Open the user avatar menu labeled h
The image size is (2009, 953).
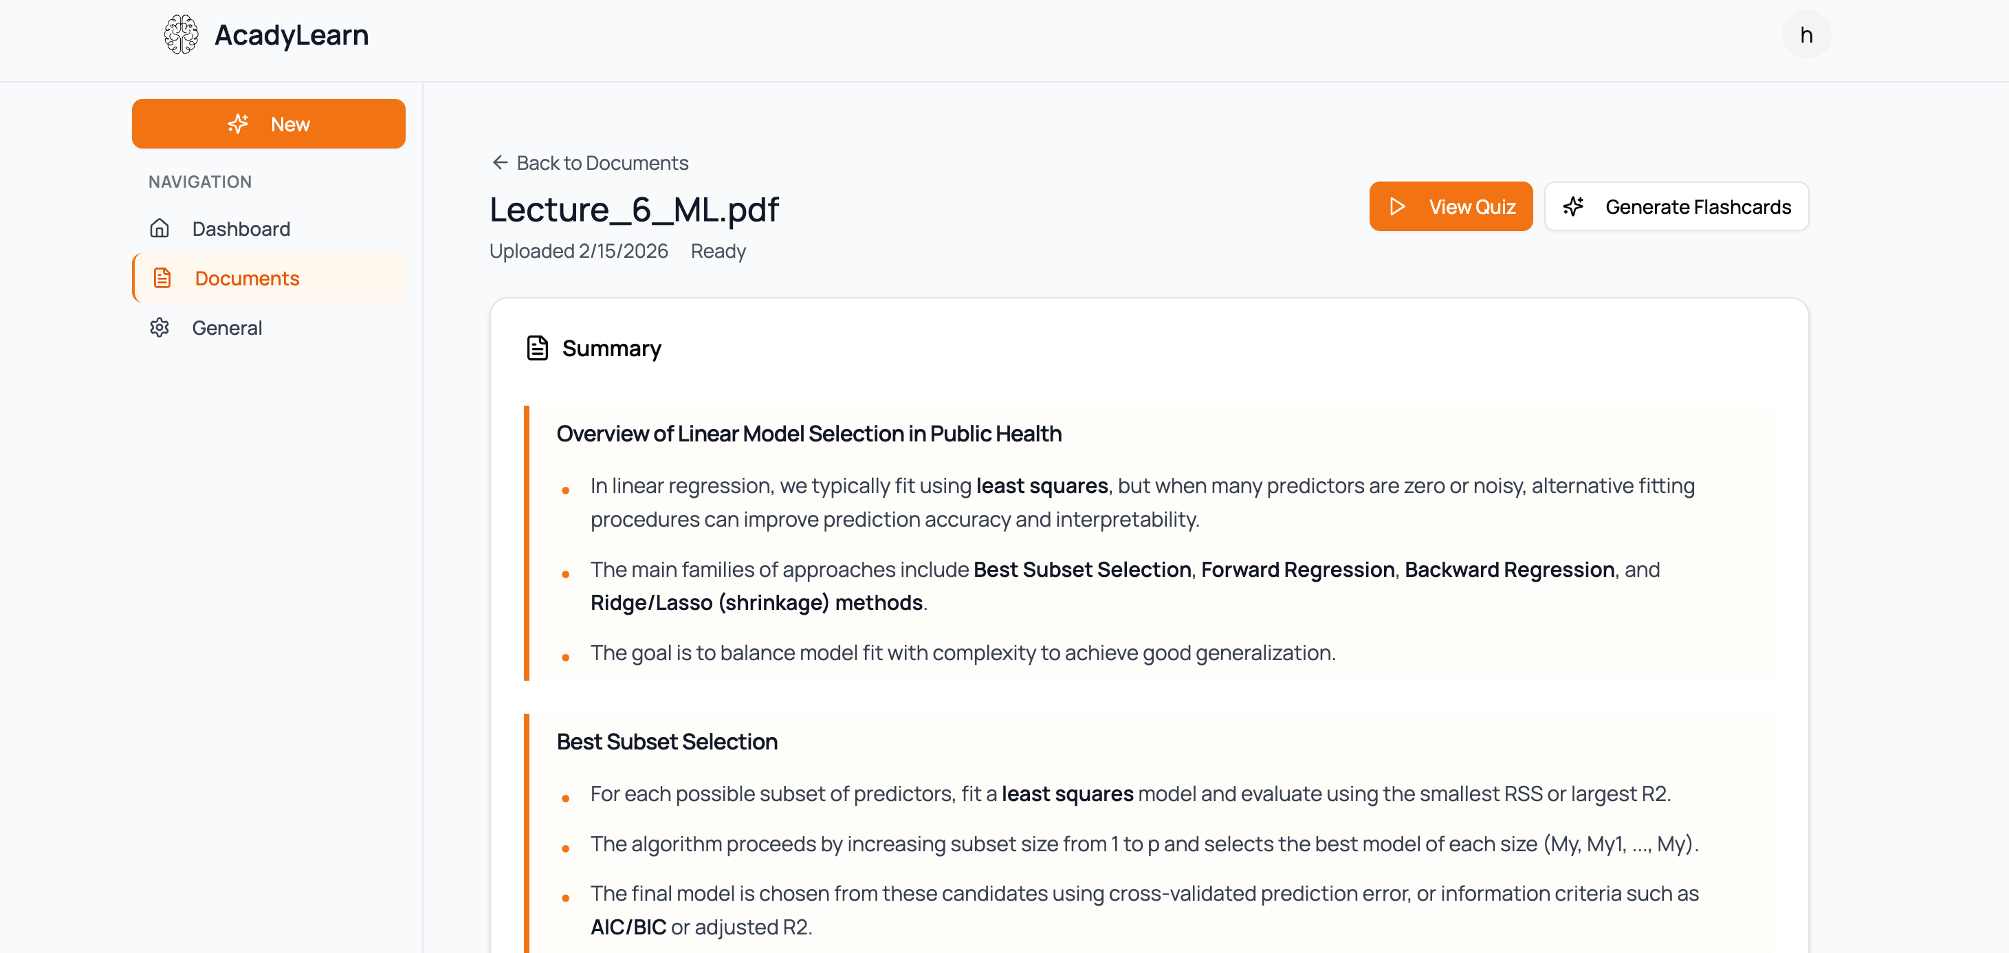[1807, 34]
